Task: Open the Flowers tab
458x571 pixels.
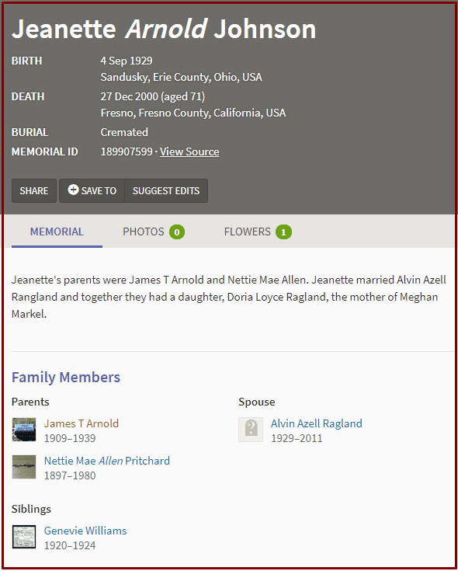Action: [258, 232]
